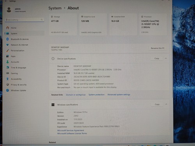This screenshot has height=146, width=195.
Task: Open the Storage 477 GB card
Action: point(63,25)
